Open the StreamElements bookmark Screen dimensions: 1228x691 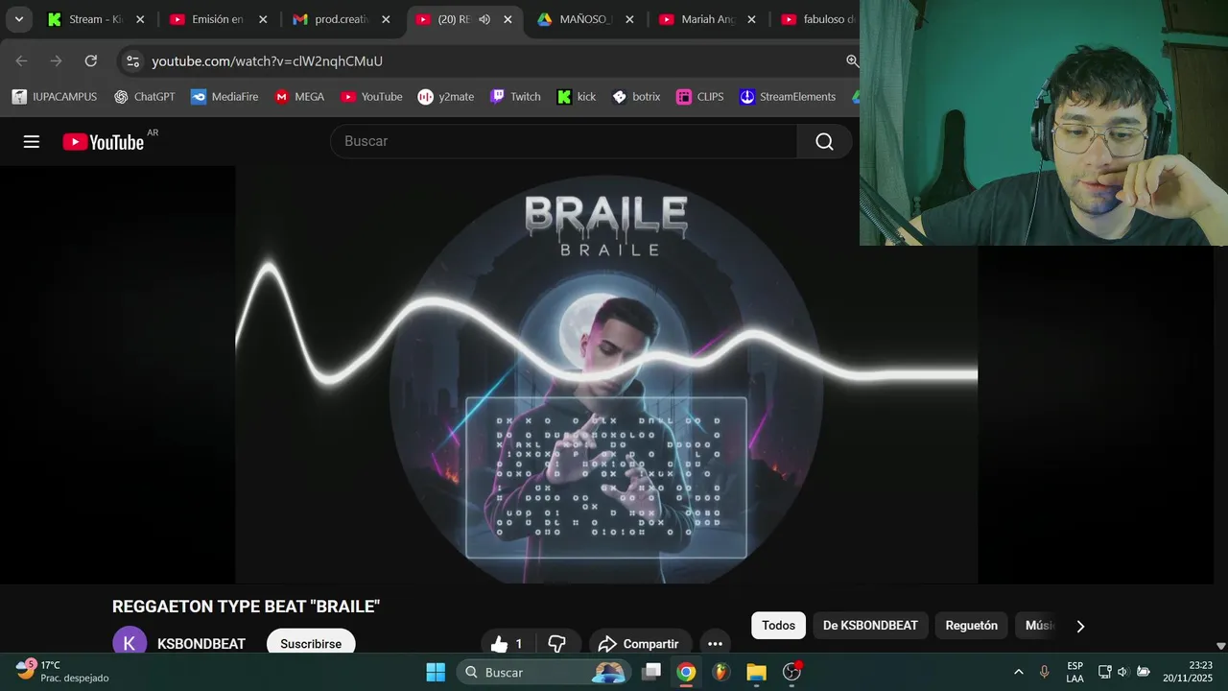click(x=788, y=97)
